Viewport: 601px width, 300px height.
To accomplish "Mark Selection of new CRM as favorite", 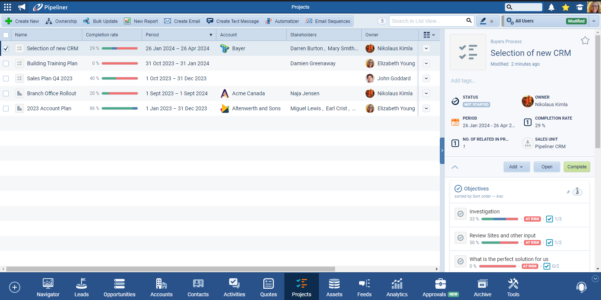I will 585,40.
